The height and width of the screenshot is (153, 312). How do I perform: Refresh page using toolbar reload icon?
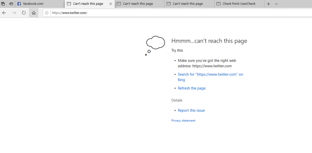tap(24, 13)
